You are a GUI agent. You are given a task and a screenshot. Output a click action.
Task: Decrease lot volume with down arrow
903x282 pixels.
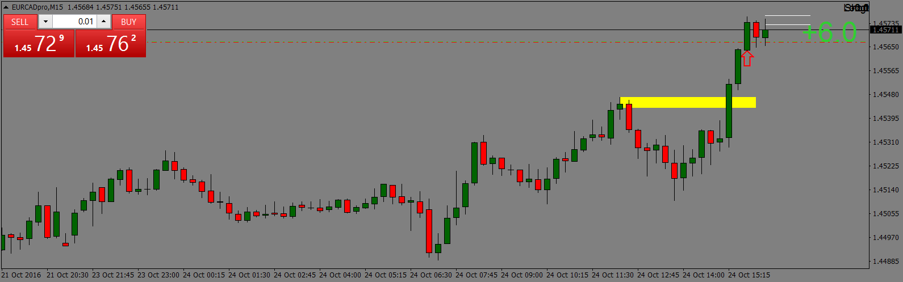(46, 22)
